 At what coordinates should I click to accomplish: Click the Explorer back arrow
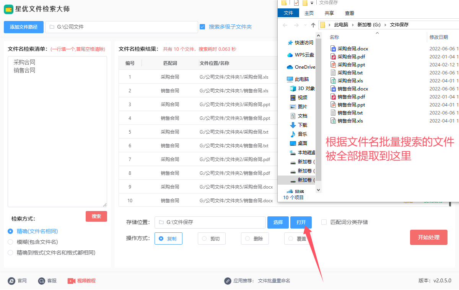pos(285,25)
